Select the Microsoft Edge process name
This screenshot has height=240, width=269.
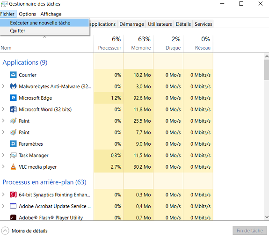(36, 98)
